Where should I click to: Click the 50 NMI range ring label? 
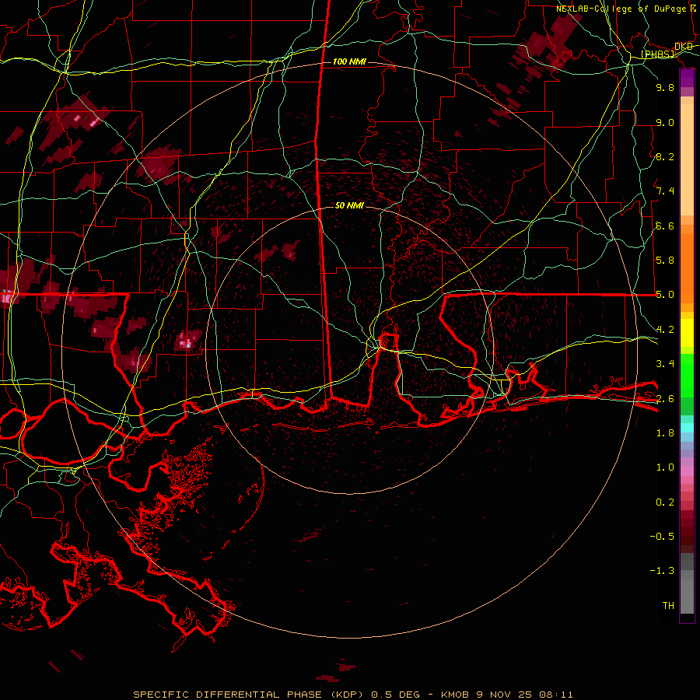coord(349,205)
